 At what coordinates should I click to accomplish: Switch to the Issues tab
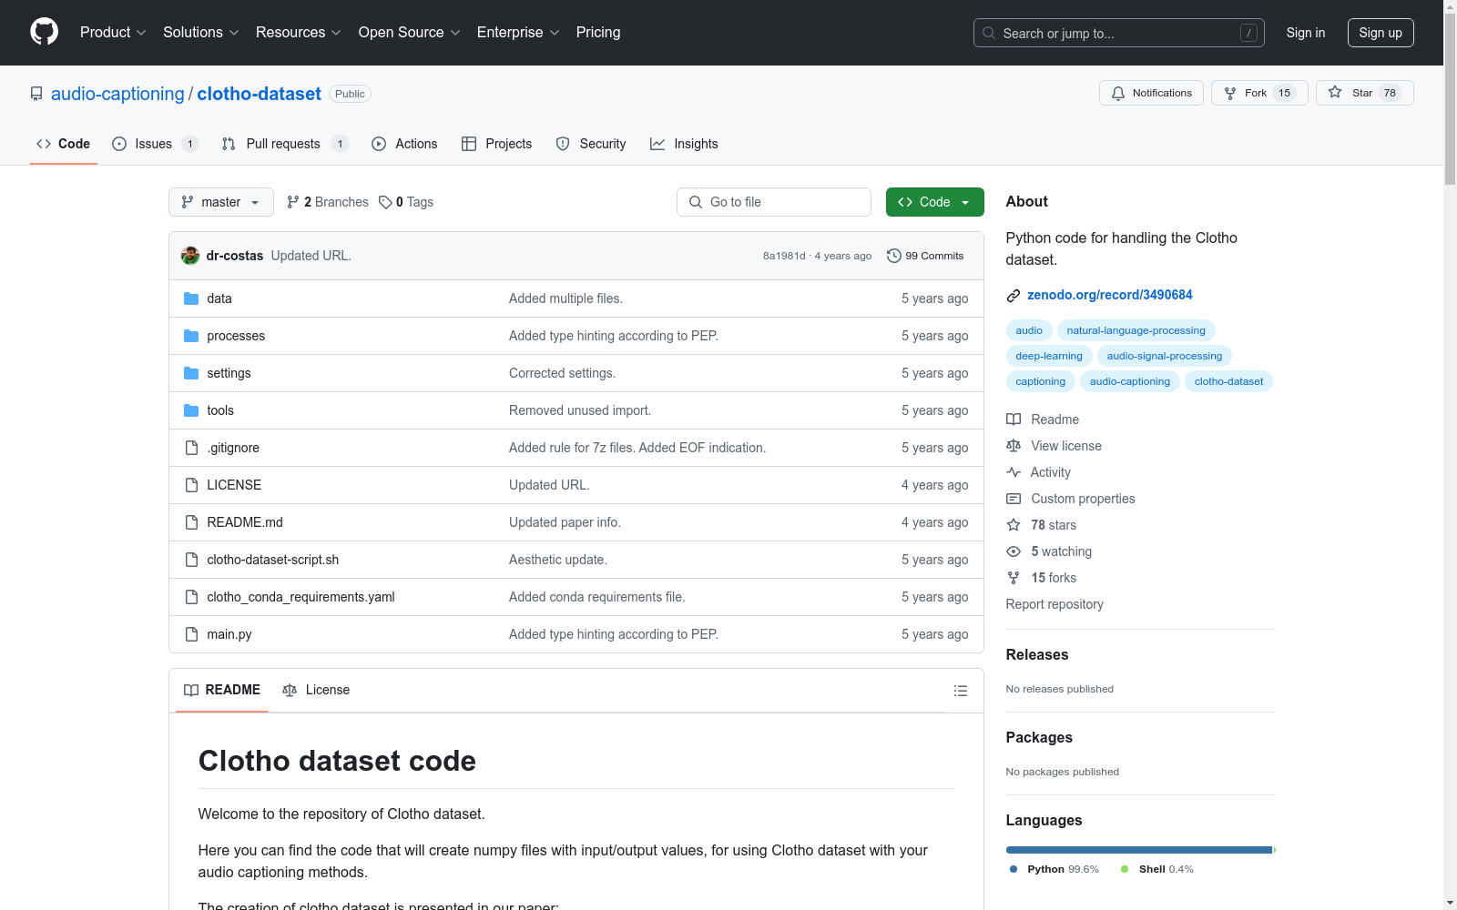pos(155,144)
